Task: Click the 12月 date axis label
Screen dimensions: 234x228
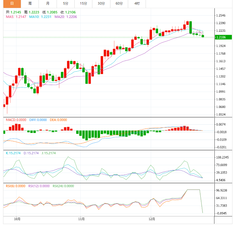Action: click(x=152, y=219)
